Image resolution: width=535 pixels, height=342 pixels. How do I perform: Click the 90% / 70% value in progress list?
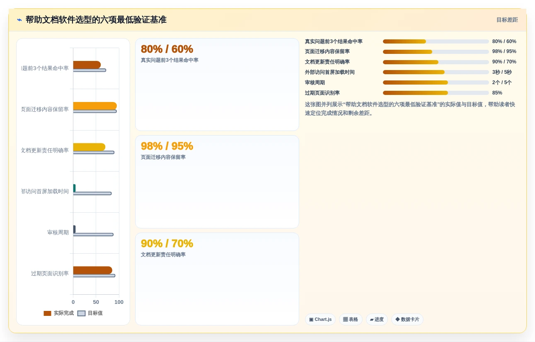pyautogui.click(x=504, y=62)
